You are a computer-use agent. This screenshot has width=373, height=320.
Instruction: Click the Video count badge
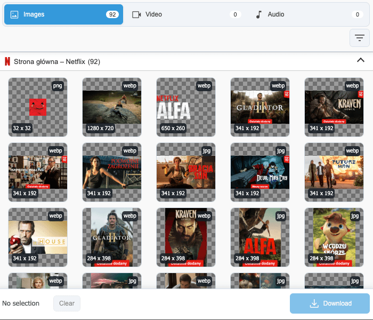pos(236,14)
